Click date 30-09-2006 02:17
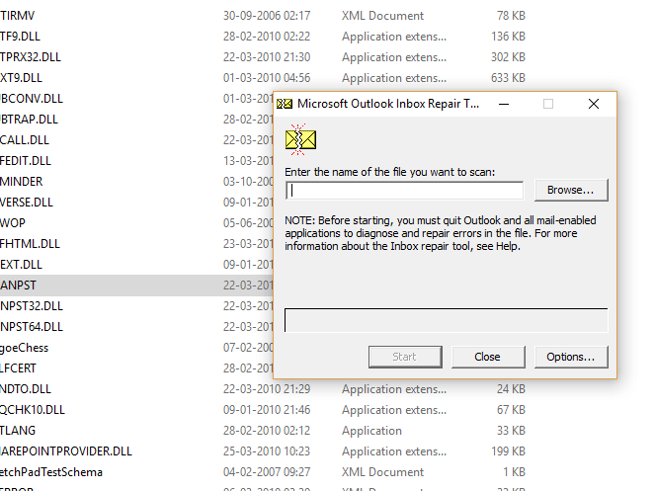Viewport: 655px width, 491px height. click(x=267, y=16)
